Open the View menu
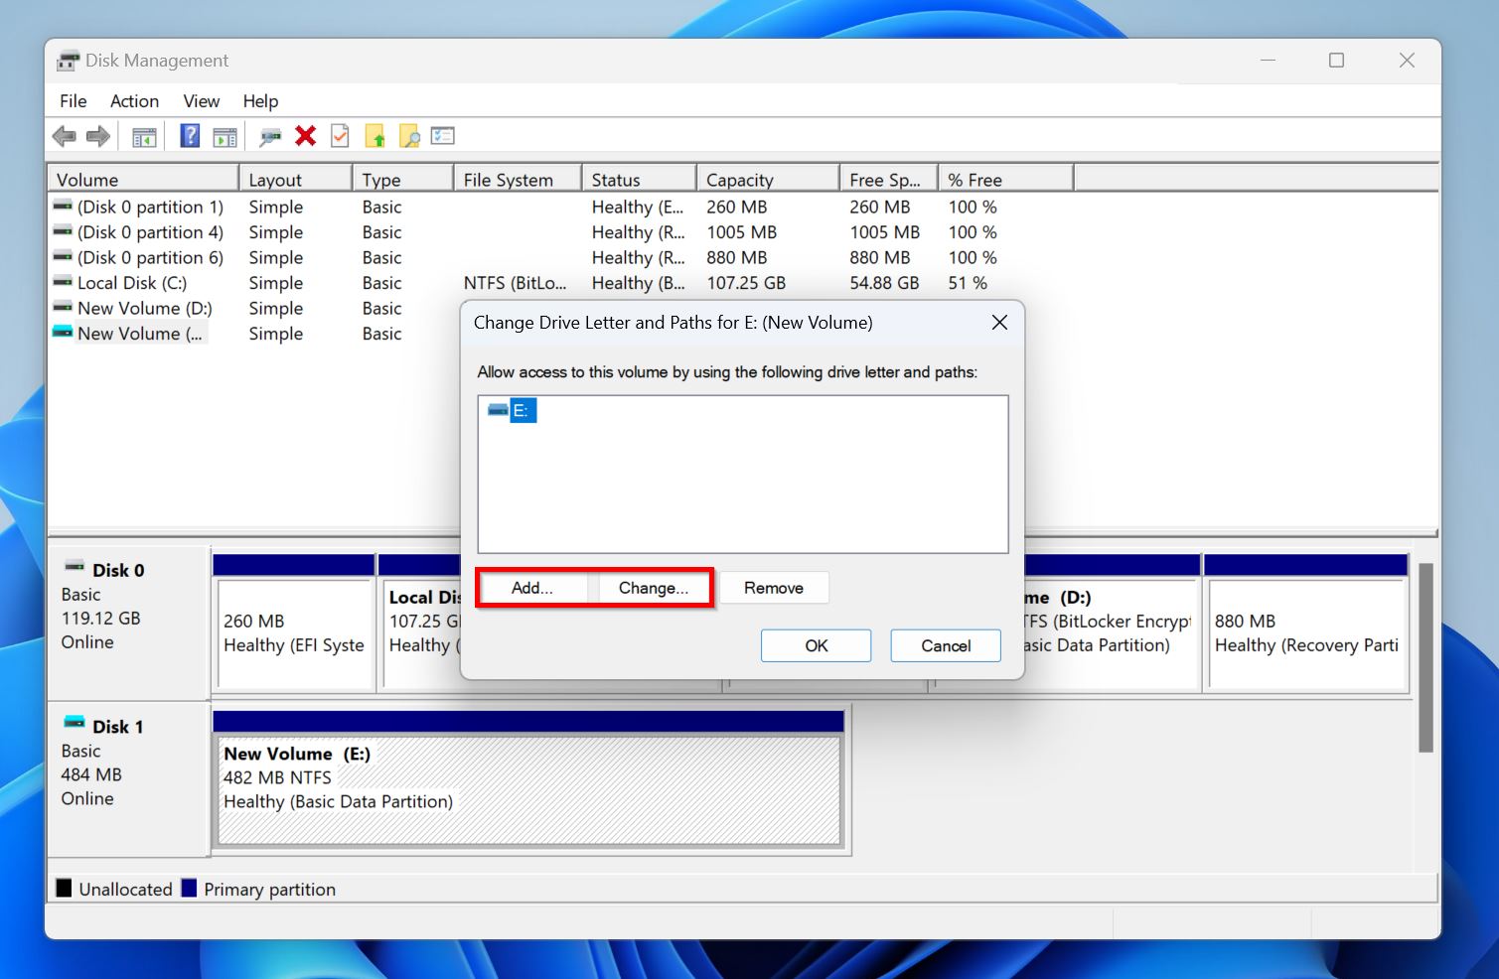 [201, 100]
